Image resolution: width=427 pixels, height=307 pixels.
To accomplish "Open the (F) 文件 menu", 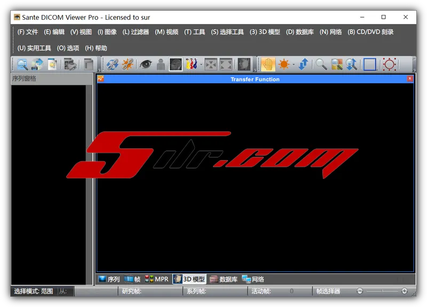I will 28,32.
